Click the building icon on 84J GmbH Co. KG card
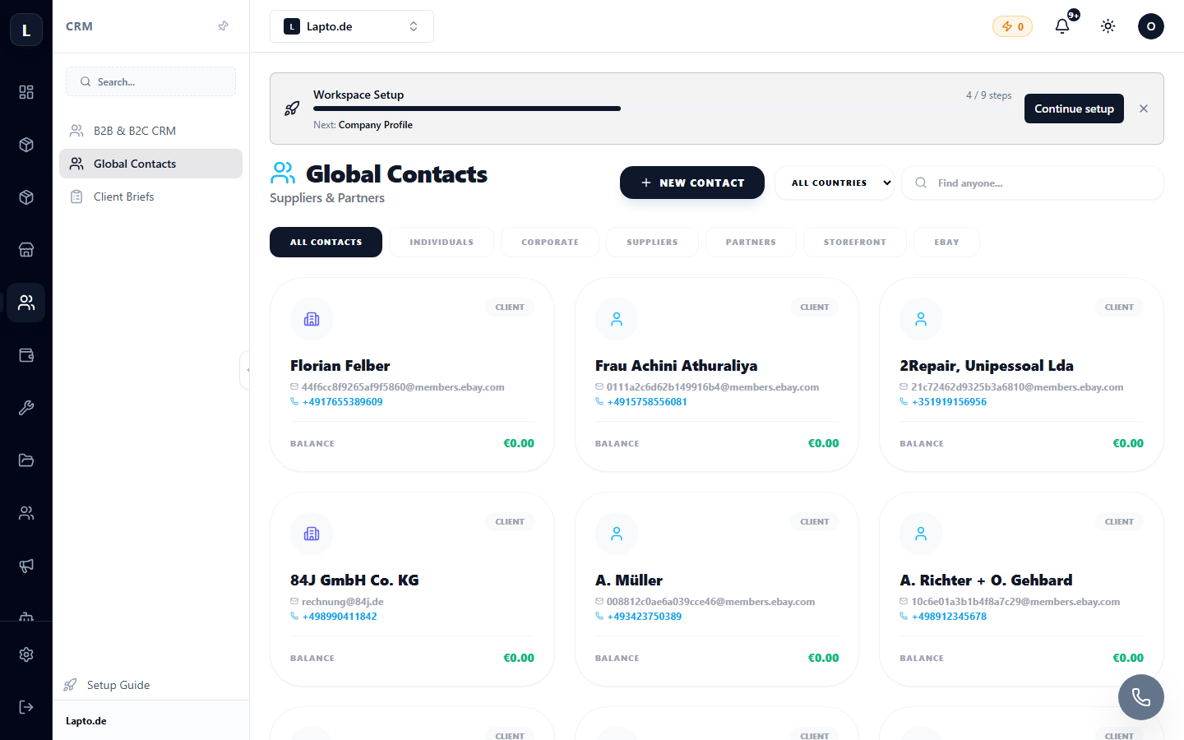Image resolution: width=1184 pixels, height=740 pixels. point(312,534)
